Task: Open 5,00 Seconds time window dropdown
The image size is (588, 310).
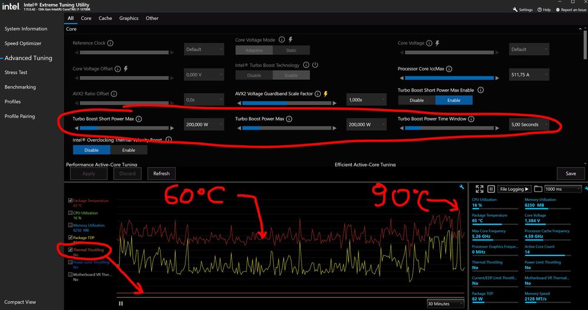Action: click(529, 124)
